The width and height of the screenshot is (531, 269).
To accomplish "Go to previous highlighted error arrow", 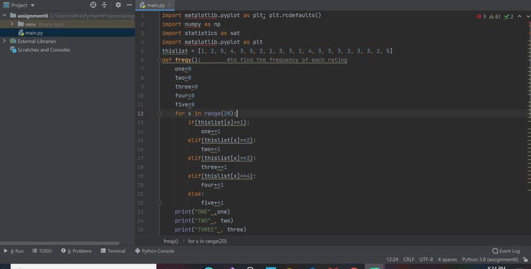I will (x=520, y=16).
